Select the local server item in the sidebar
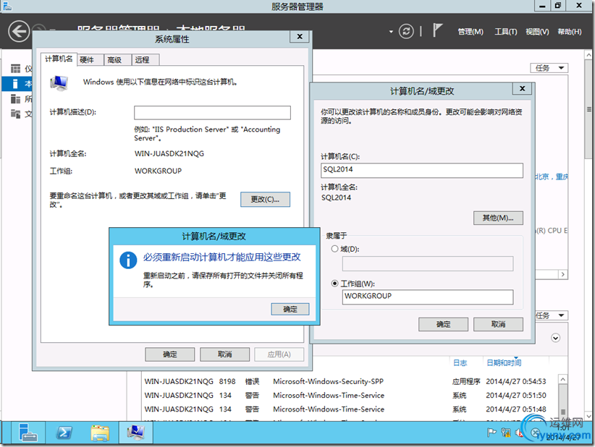The width and height of the screenshot is (595, 447). point(17,84)
